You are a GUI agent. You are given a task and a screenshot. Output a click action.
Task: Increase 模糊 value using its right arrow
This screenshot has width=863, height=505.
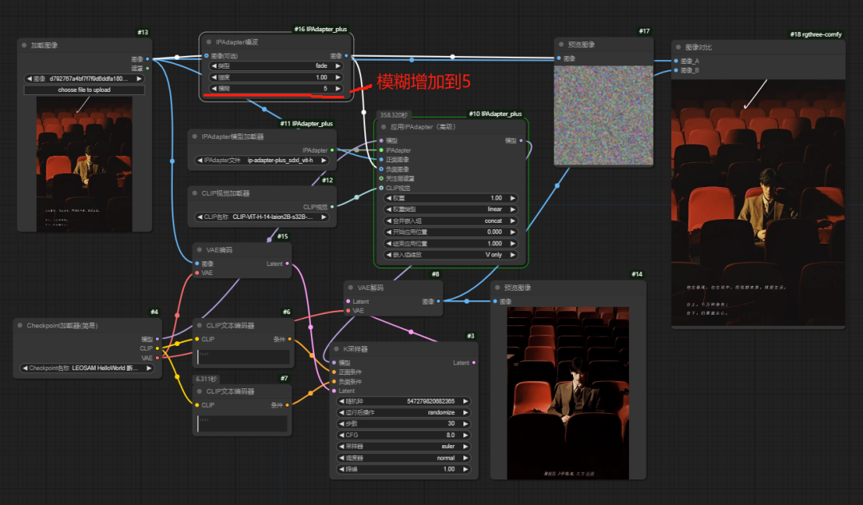(337, 88)
